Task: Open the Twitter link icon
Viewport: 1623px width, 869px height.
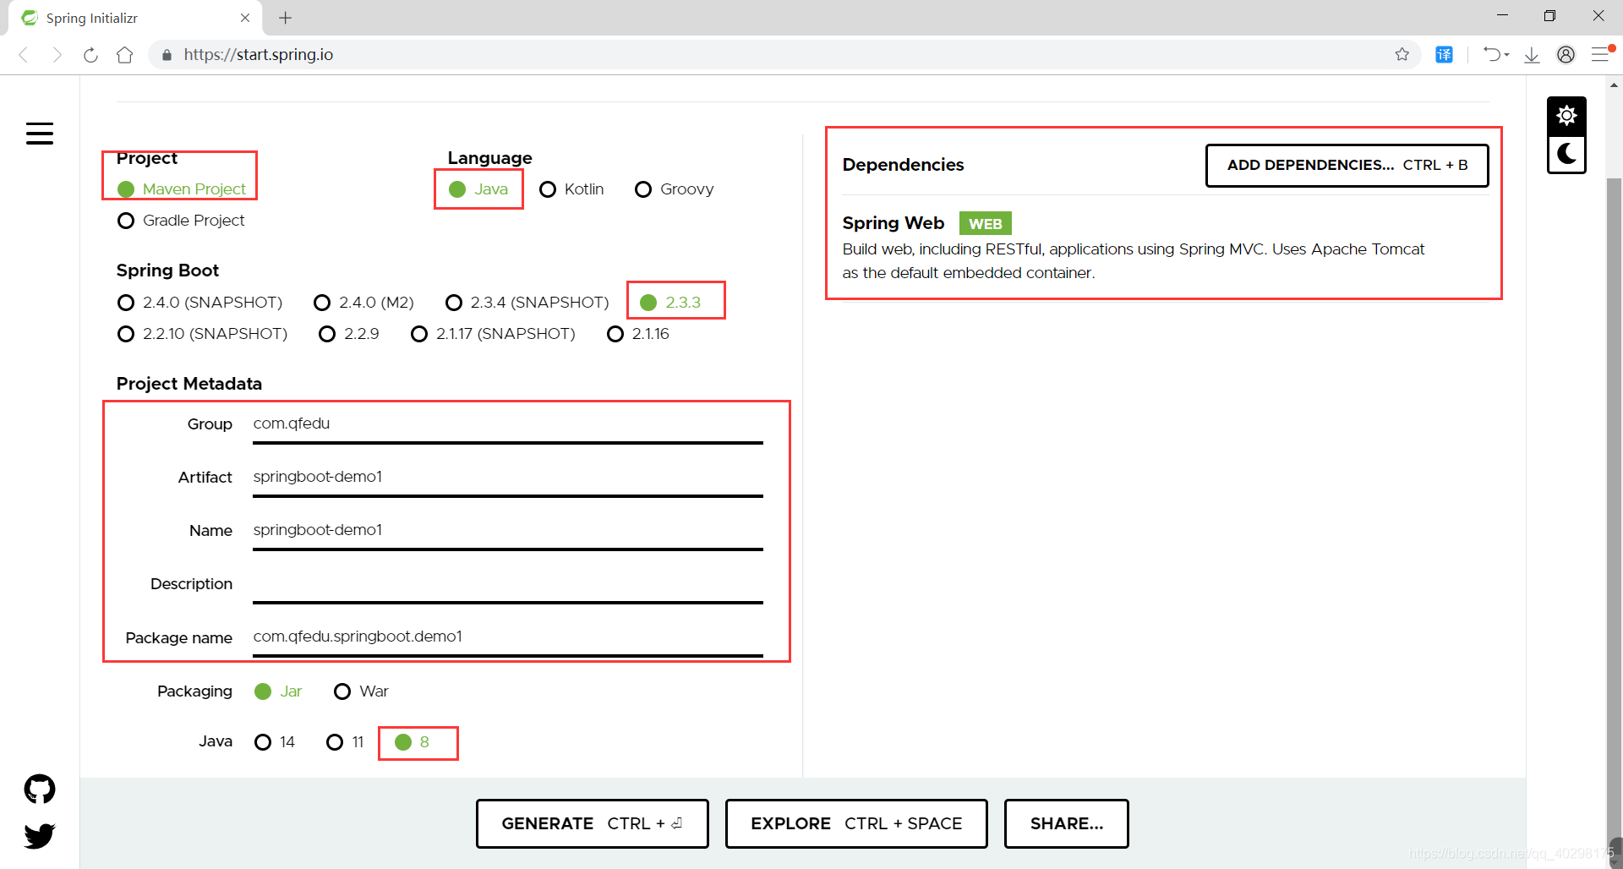Action: pos(40,835)
